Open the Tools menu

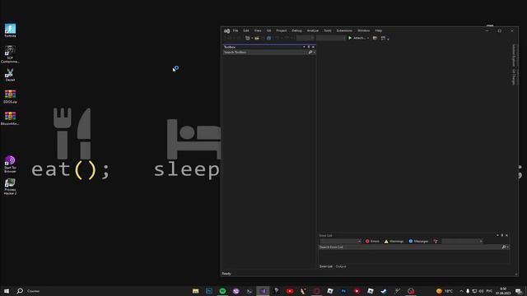pos(328,30)
